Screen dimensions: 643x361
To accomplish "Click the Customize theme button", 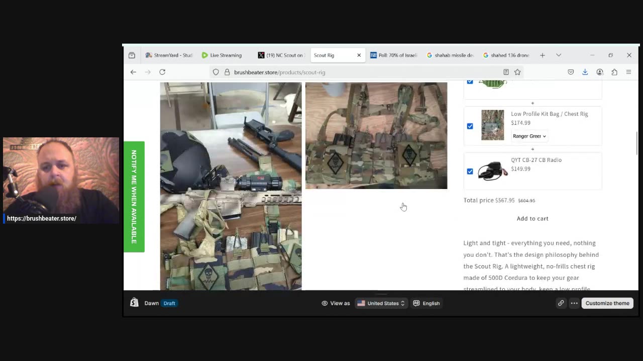I will (607, 303).
